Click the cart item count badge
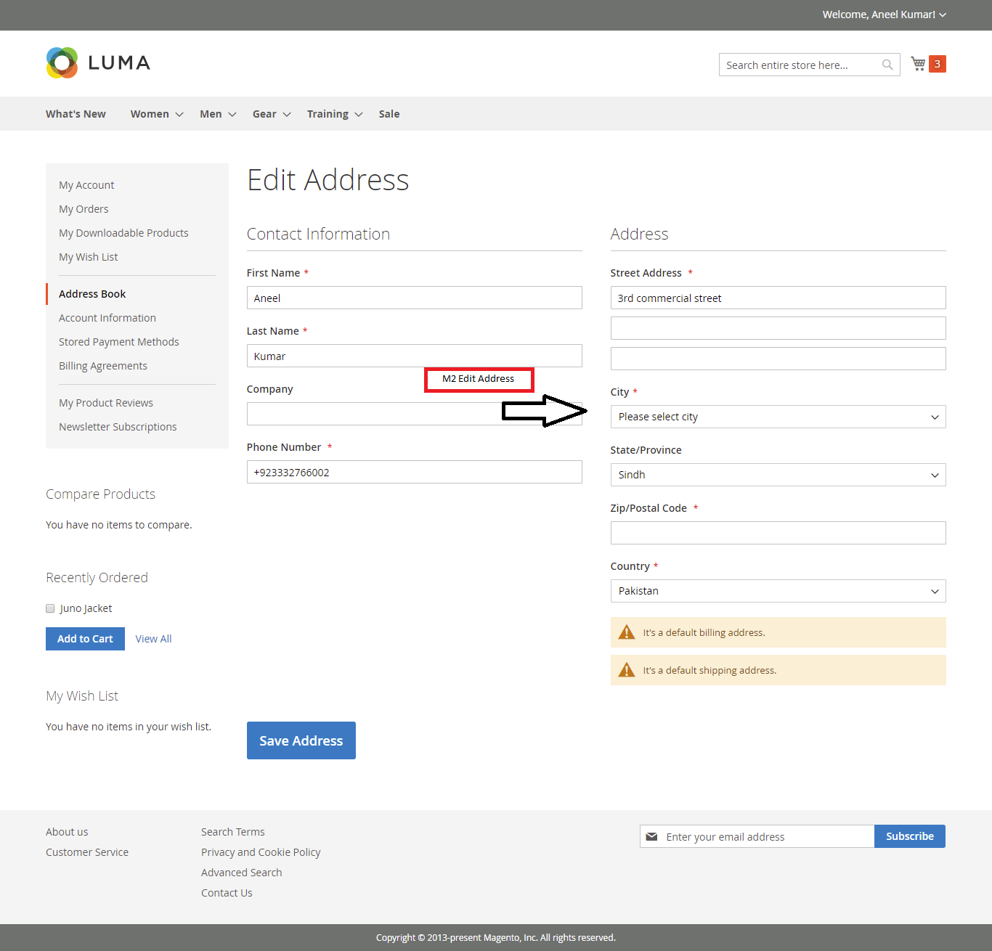The image size is (992, 951). (x=938, y=64)
